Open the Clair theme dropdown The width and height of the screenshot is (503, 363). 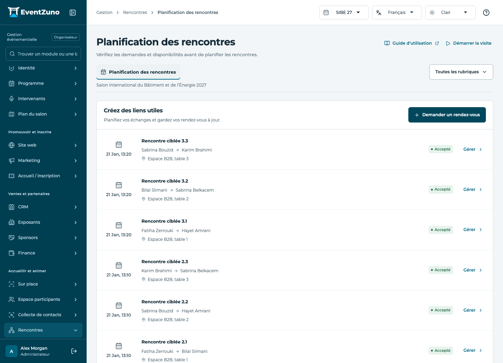point(450,13)
